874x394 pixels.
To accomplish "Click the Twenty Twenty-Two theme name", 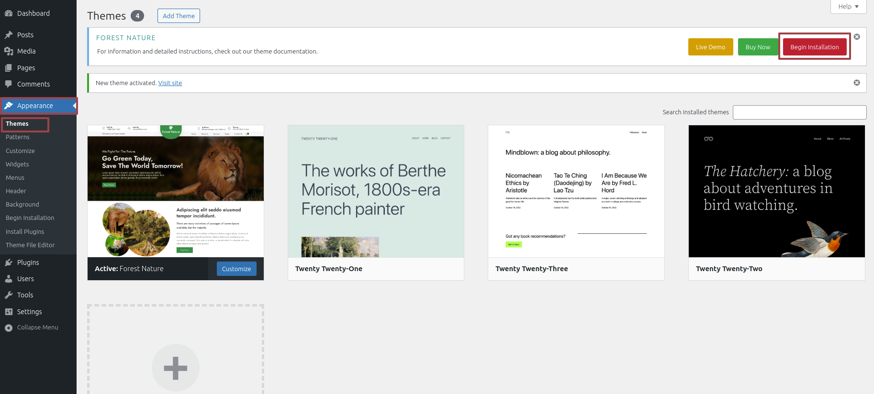I will click(x=729, y=269).
